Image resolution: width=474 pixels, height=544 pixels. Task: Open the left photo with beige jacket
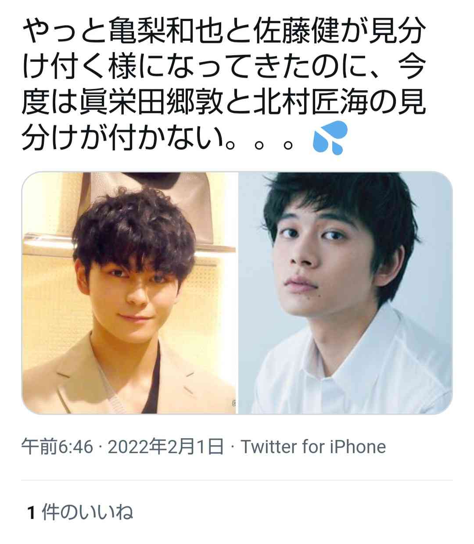(129, 293)
